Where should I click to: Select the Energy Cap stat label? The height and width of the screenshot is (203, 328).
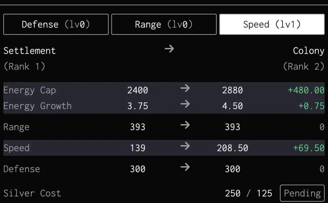click(29, 90)
